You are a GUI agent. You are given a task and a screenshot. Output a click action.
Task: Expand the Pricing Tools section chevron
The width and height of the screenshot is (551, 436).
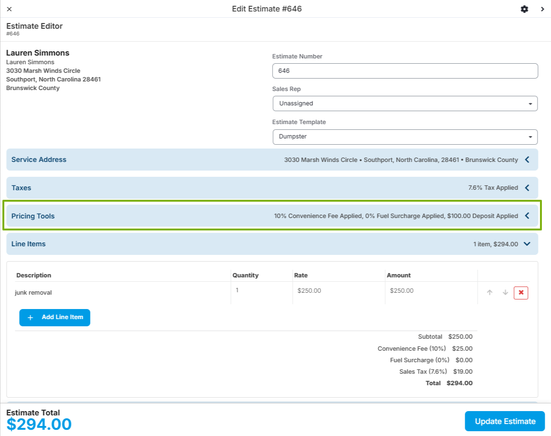tap(527, 216)
